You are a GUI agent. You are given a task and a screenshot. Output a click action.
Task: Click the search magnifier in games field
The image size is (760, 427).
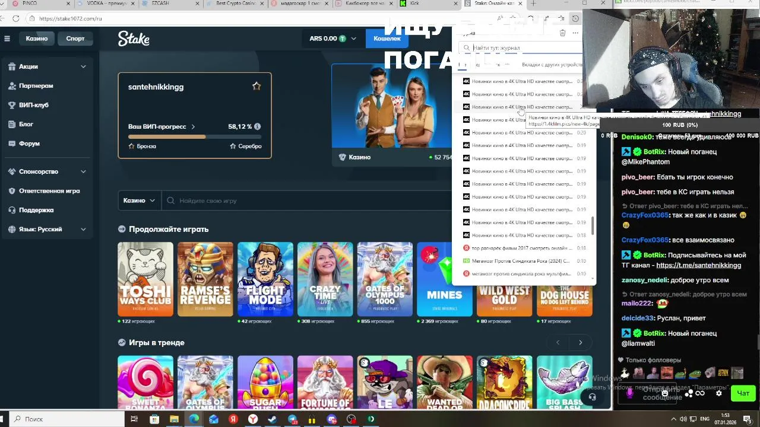pyautogui.click(x=171, y=200)
